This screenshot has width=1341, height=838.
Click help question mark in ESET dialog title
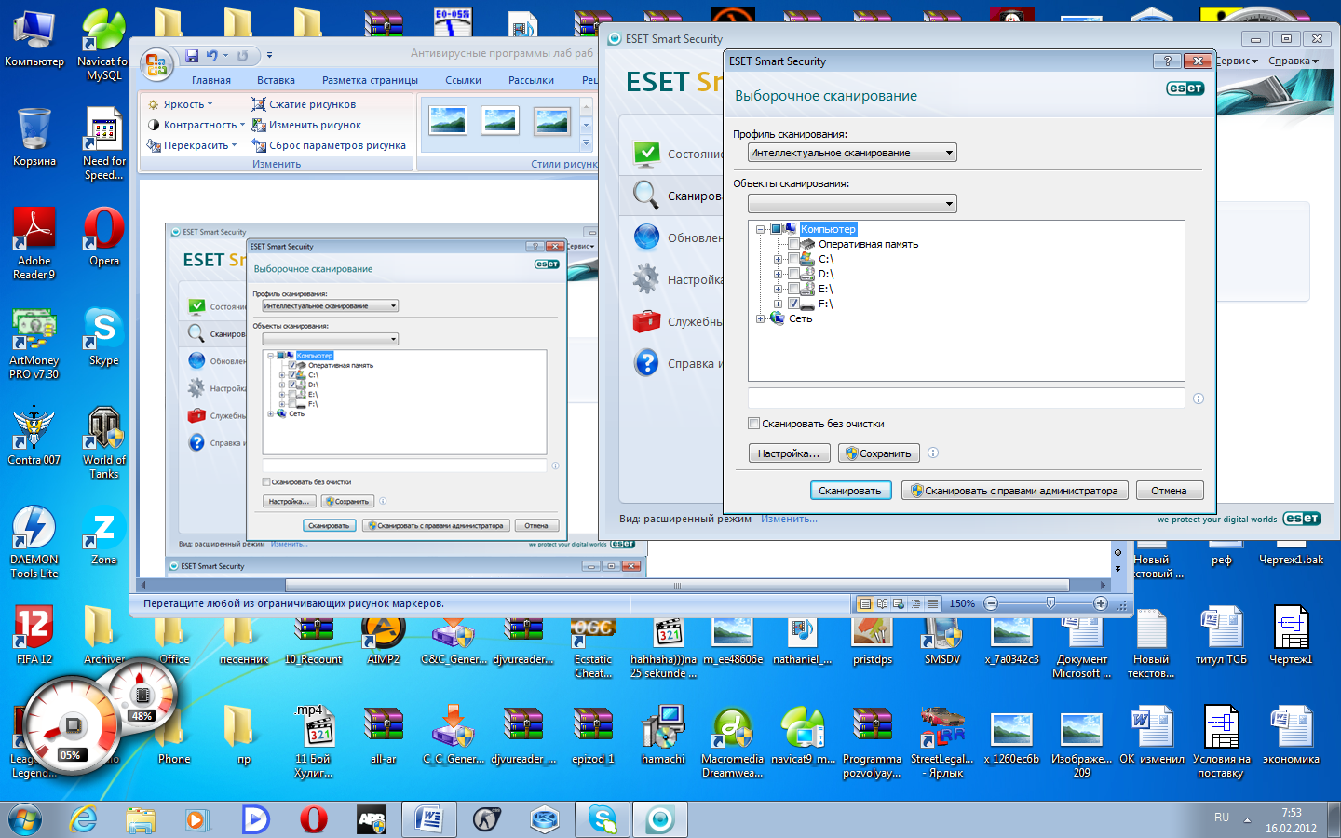click(1167, 61)
